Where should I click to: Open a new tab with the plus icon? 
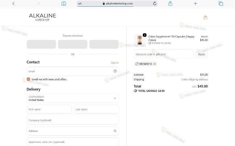coord(195,4)
